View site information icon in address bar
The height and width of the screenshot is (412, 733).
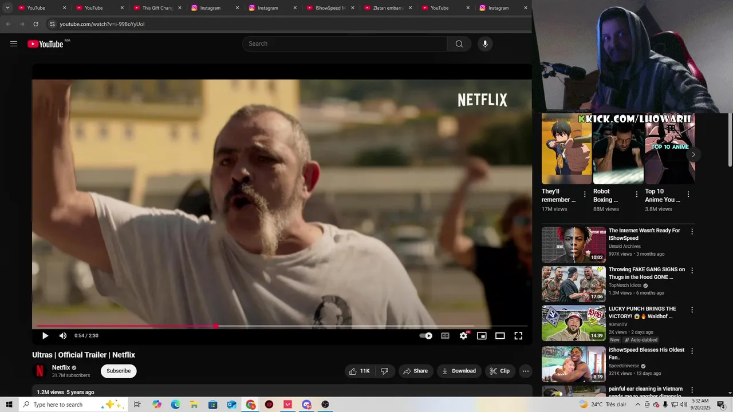coord(52,24)
